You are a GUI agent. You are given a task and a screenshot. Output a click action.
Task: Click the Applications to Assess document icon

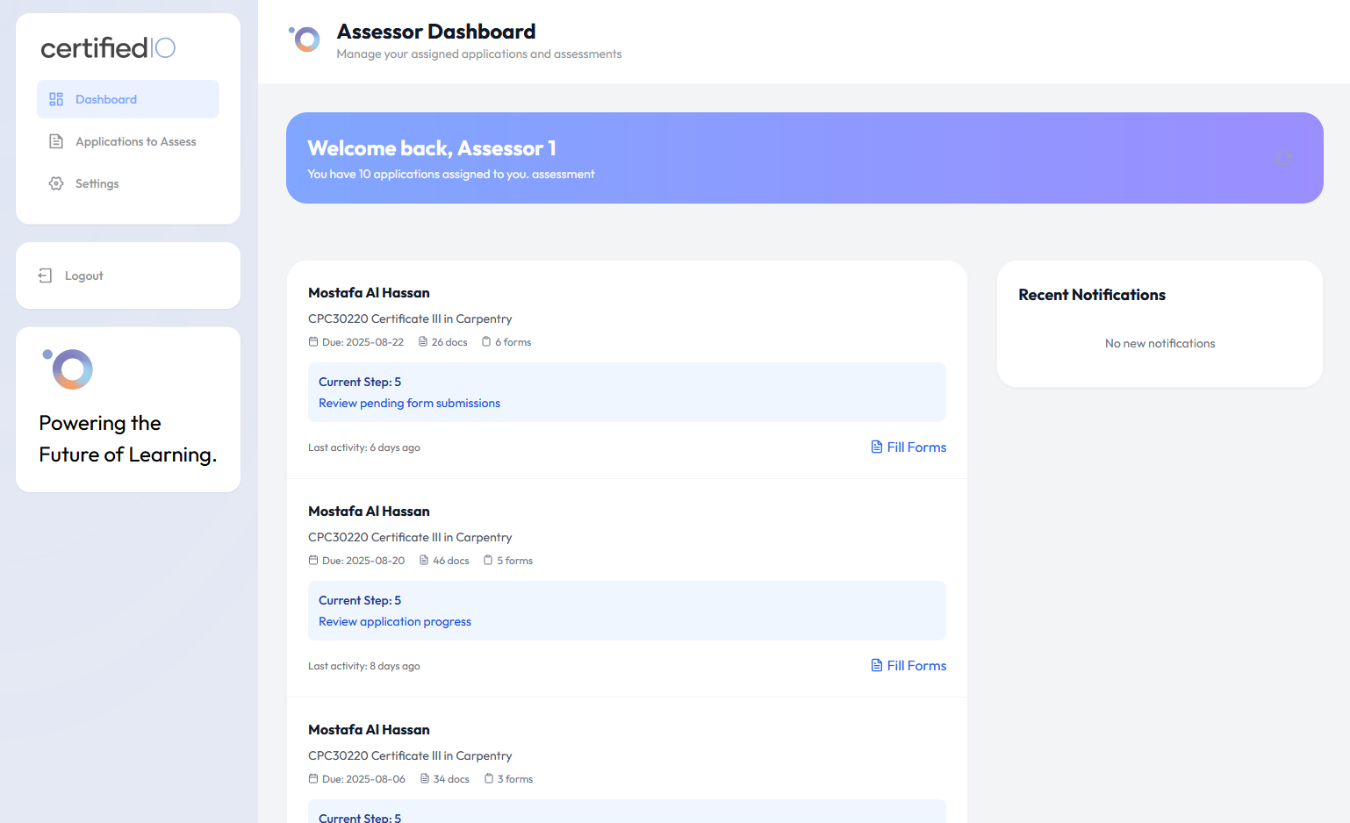click(56, 141)
